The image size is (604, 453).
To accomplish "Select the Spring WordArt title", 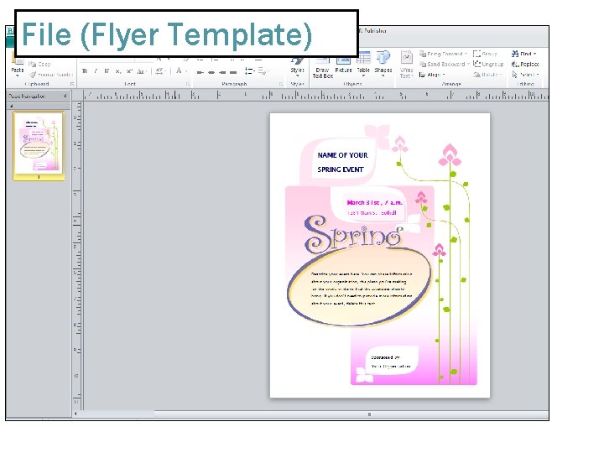I will point(353,234).
